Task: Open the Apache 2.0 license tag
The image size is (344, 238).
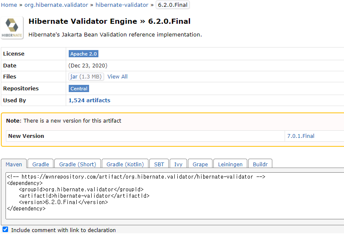Action: 84,54
